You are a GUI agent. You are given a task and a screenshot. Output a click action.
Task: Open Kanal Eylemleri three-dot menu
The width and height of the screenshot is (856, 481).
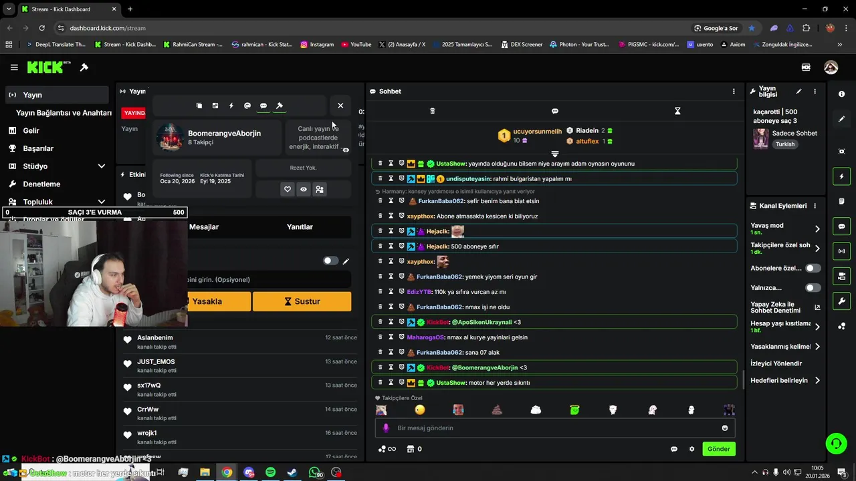click(x=815, y=206)
